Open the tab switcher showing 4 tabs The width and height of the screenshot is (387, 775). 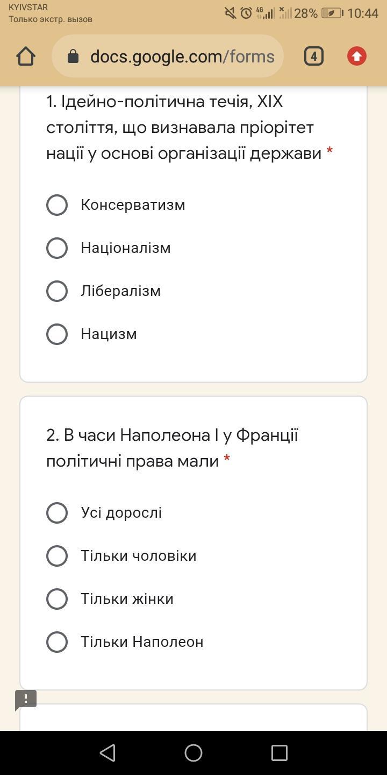point(314,56)
